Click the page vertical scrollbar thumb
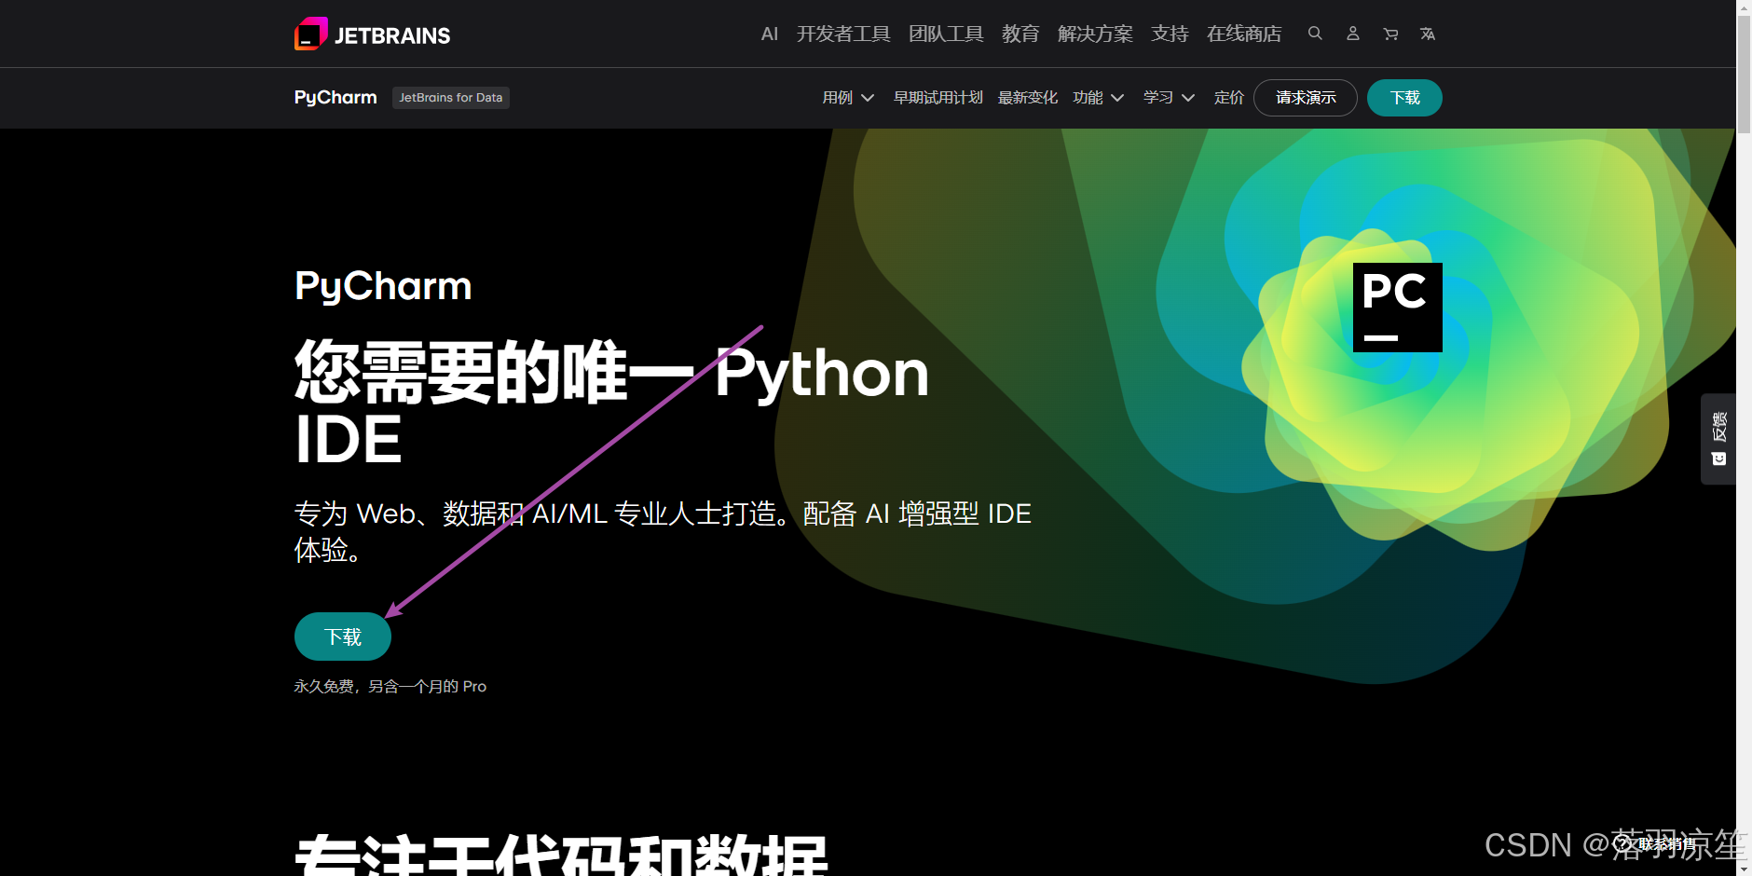Image resolution: width=1752 pixels, height=876 pixels. click(1744, 75)
